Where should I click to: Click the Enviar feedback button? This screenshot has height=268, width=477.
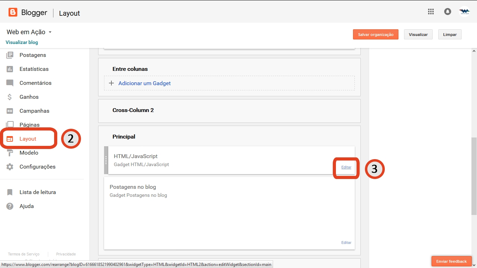pyautogui.click(x=452, y=261)
